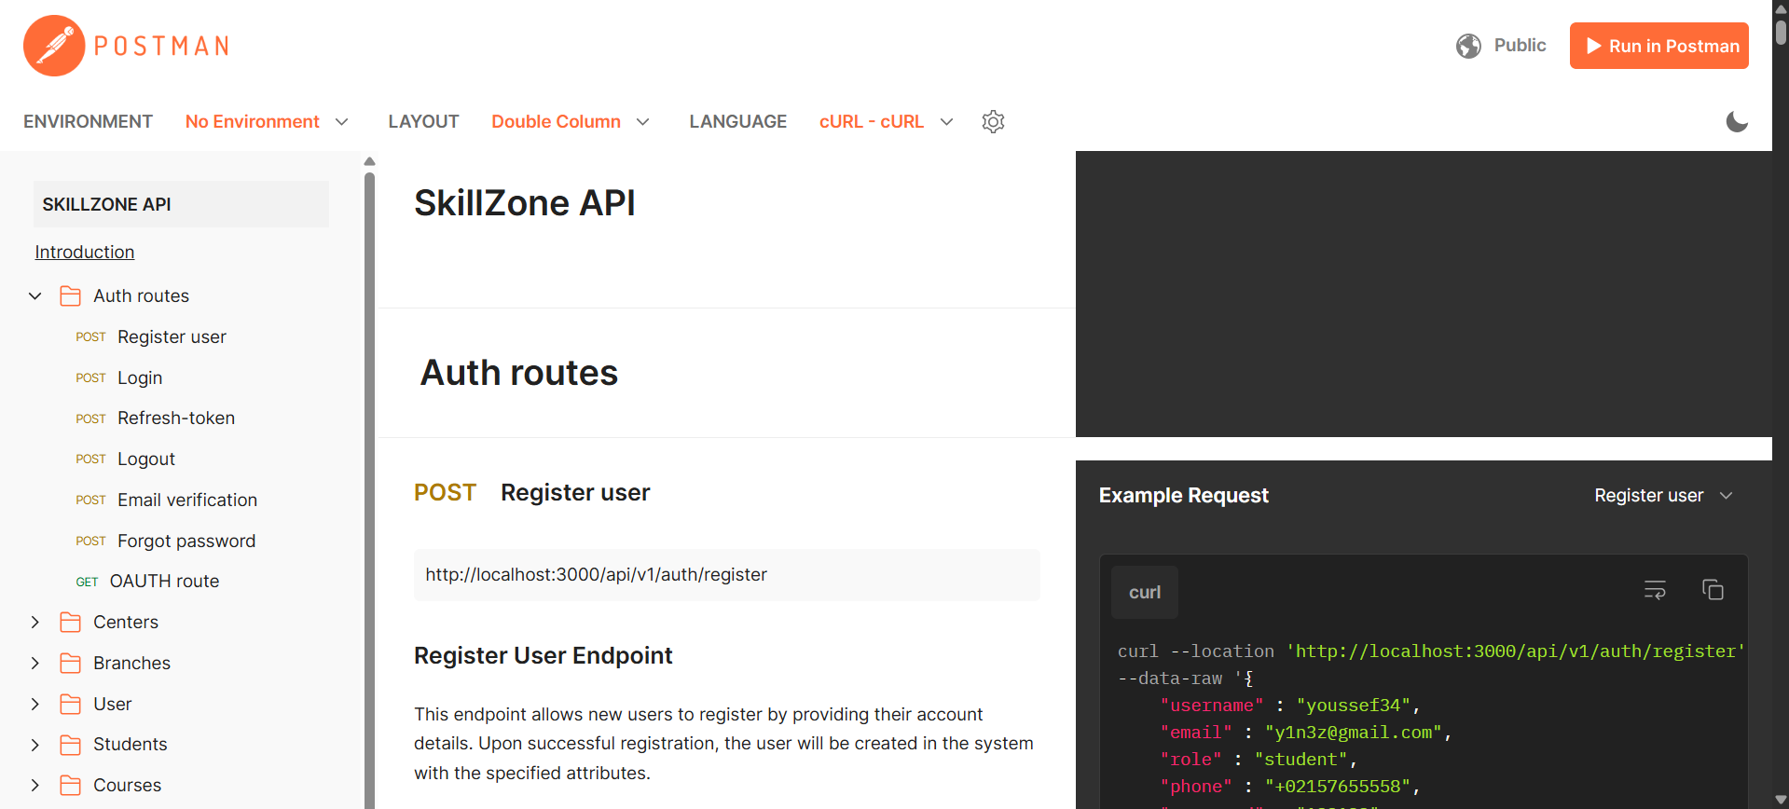Click the Register User Endpoint subheading

[544, 655]
